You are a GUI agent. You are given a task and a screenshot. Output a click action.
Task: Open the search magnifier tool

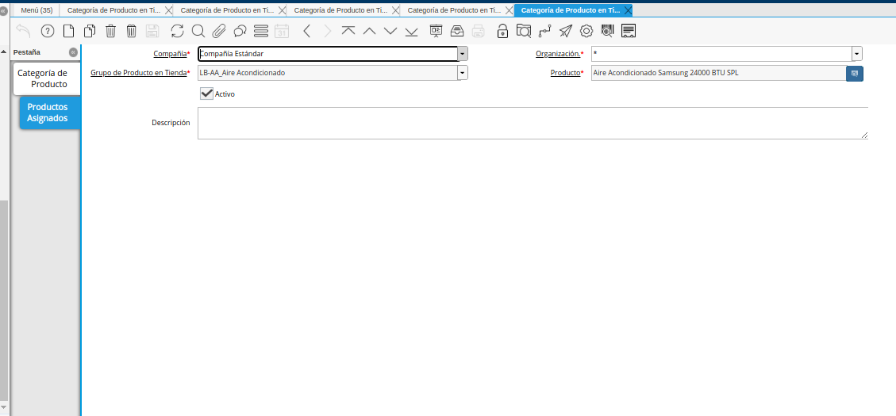pos(198,31)
